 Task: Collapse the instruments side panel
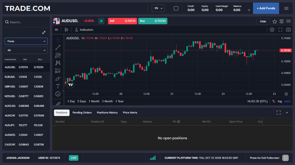44,32
